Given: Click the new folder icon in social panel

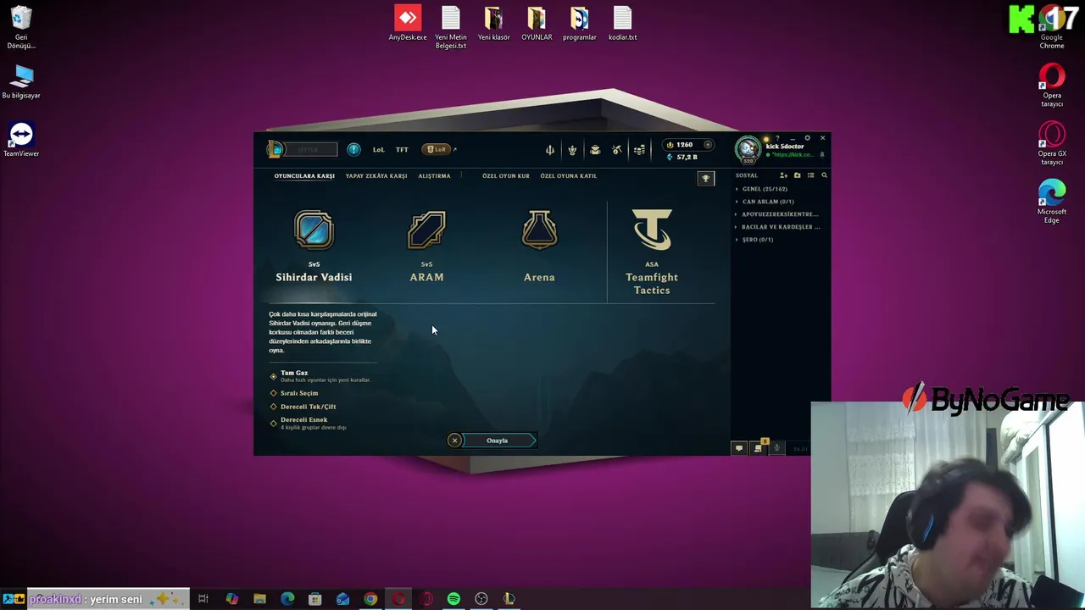Looking at the screenshot, I should click(797, 175).
